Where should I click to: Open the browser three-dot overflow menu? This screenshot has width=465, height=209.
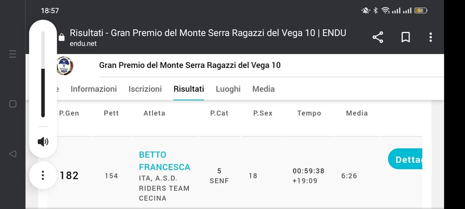pos(430,37)
